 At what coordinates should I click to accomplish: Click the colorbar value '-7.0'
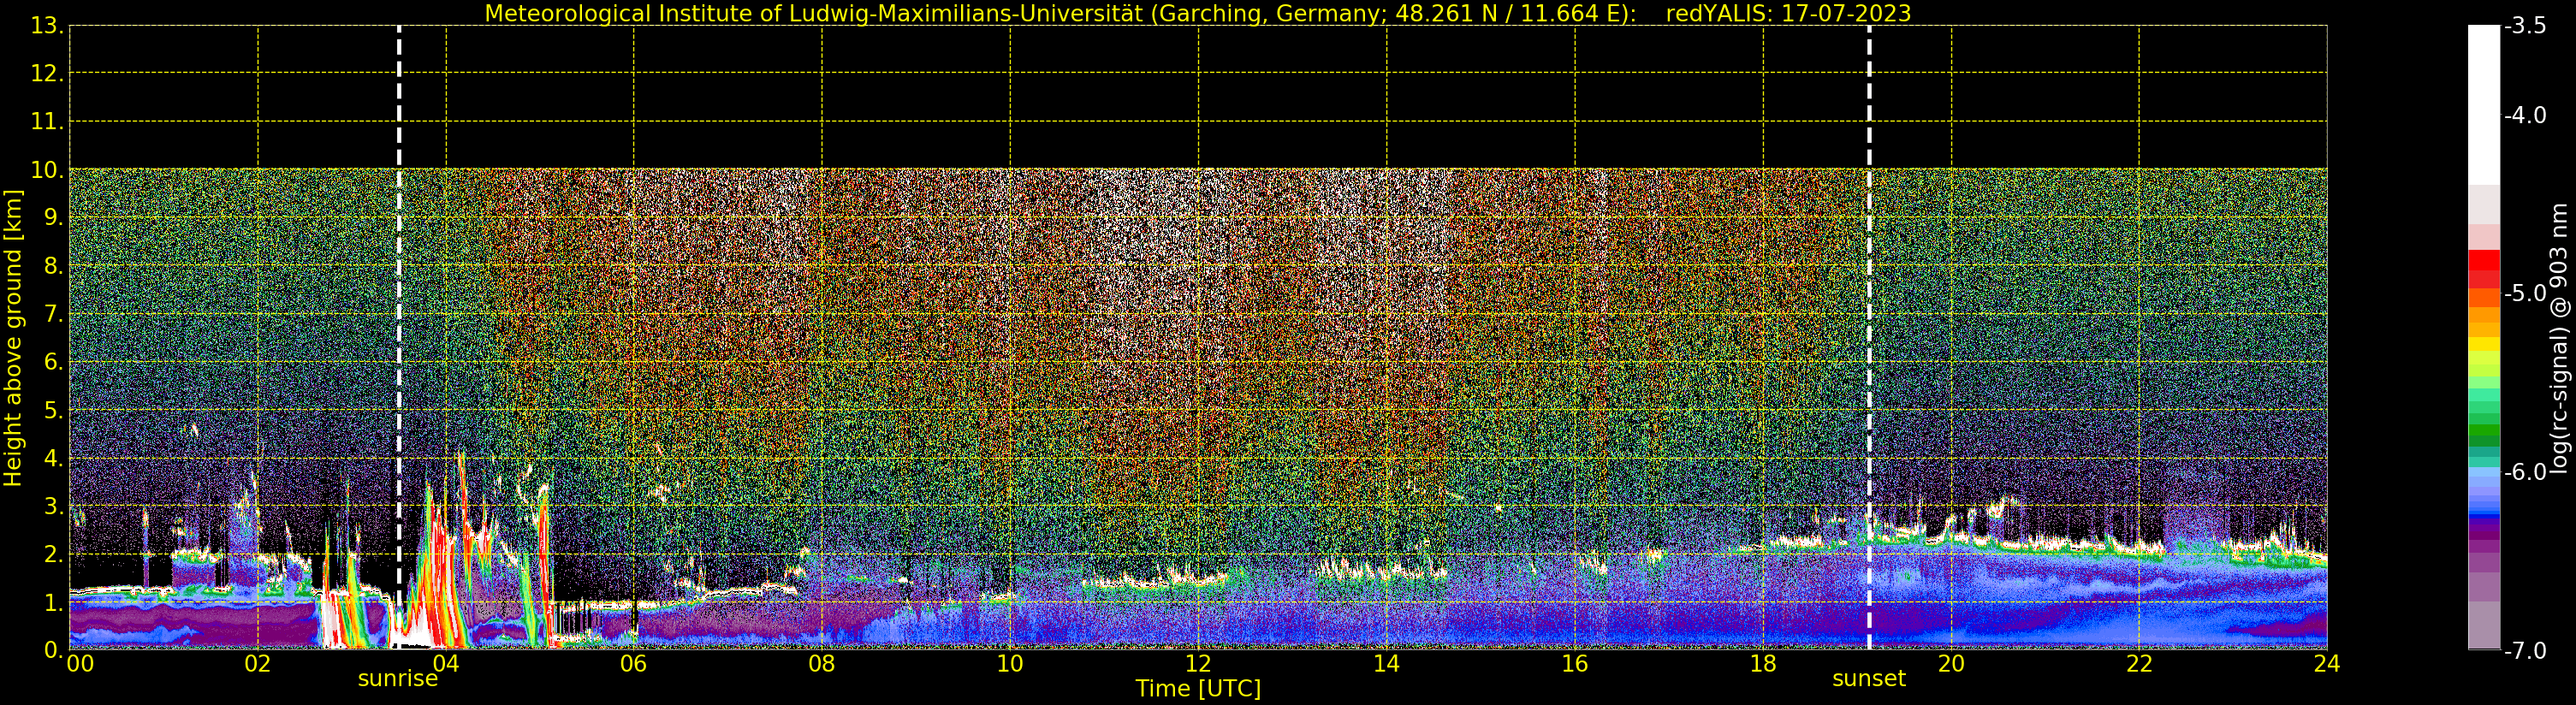(2525, 651)
